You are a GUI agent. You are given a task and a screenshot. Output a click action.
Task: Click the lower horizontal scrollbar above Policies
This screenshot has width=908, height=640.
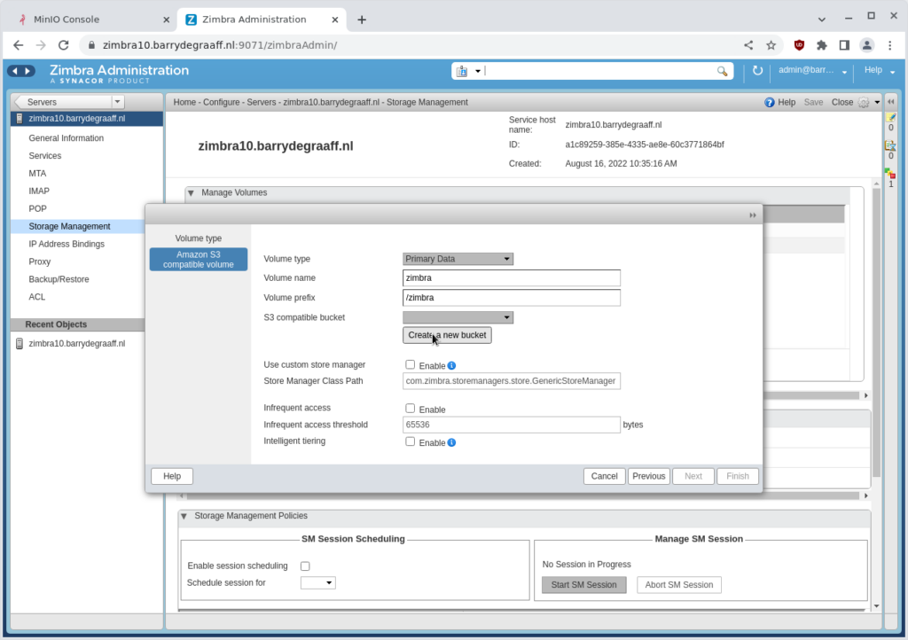[x=522, y=496]
